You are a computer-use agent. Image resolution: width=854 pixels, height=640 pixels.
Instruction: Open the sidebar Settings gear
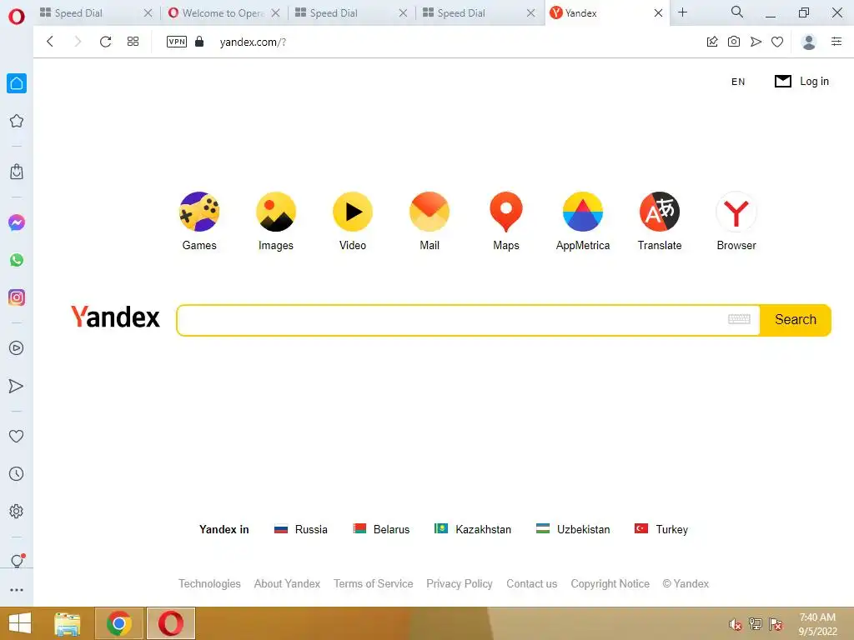click(x=17, y=511)
